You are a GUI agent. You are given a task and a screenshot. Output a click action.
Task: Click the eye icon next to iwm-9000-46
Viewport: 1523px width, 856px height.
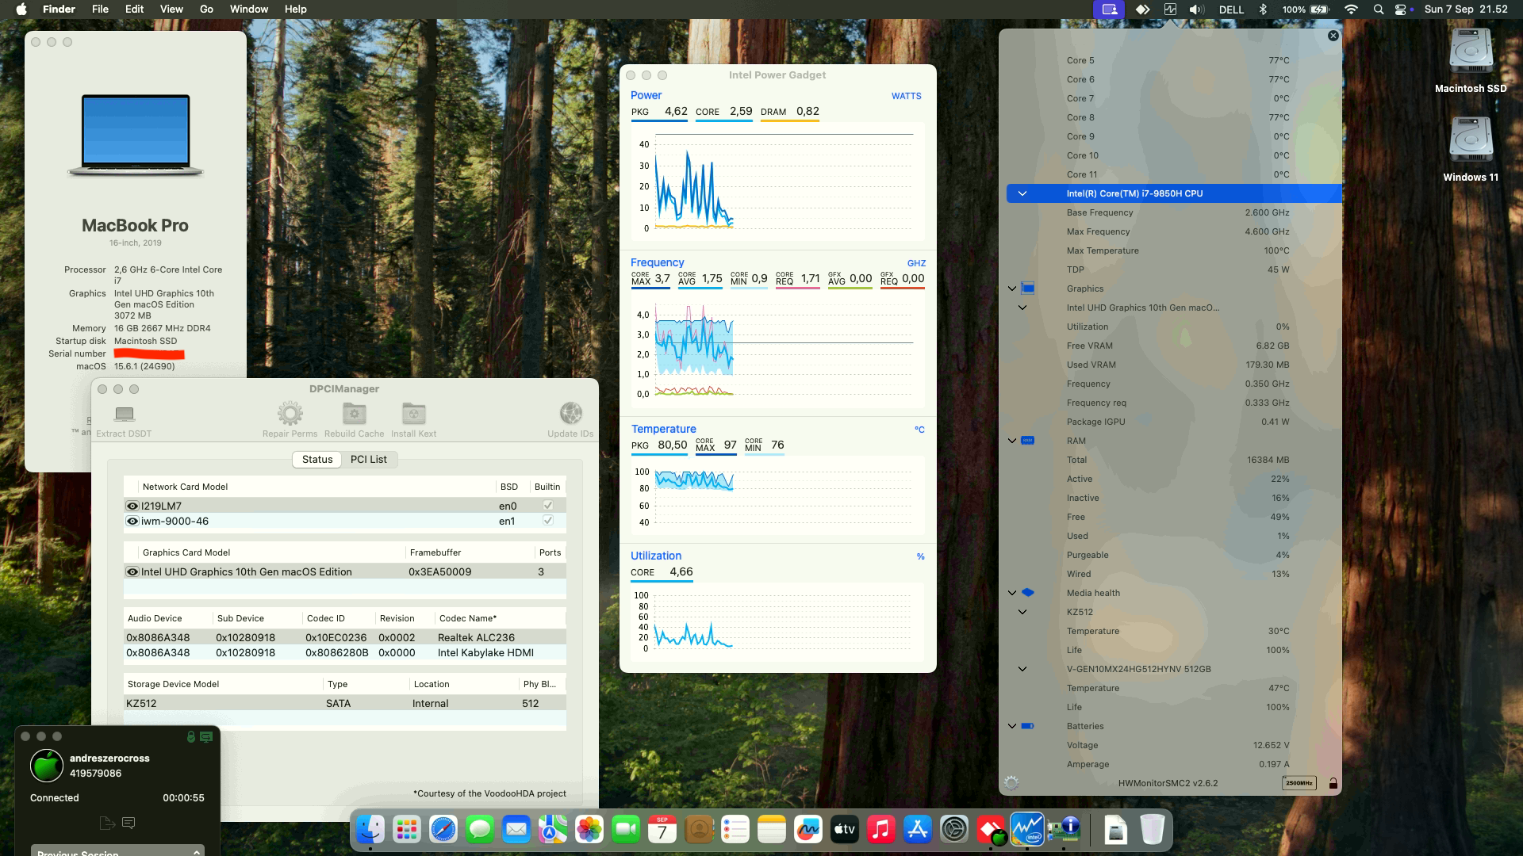(132, 521)
